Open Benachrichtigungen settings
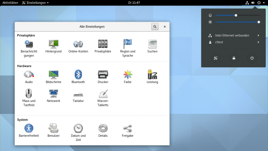 (29, 48)
